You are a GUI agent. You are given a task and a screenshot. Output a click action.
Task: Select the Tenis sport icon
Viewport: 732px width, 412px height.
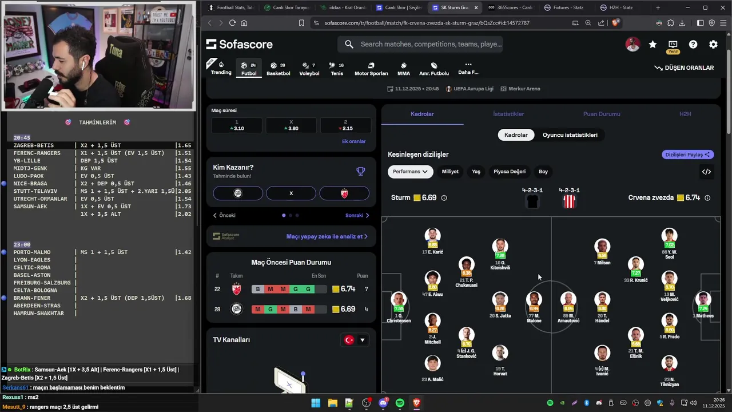337,69
